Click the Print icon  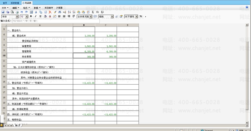(17, 12)
